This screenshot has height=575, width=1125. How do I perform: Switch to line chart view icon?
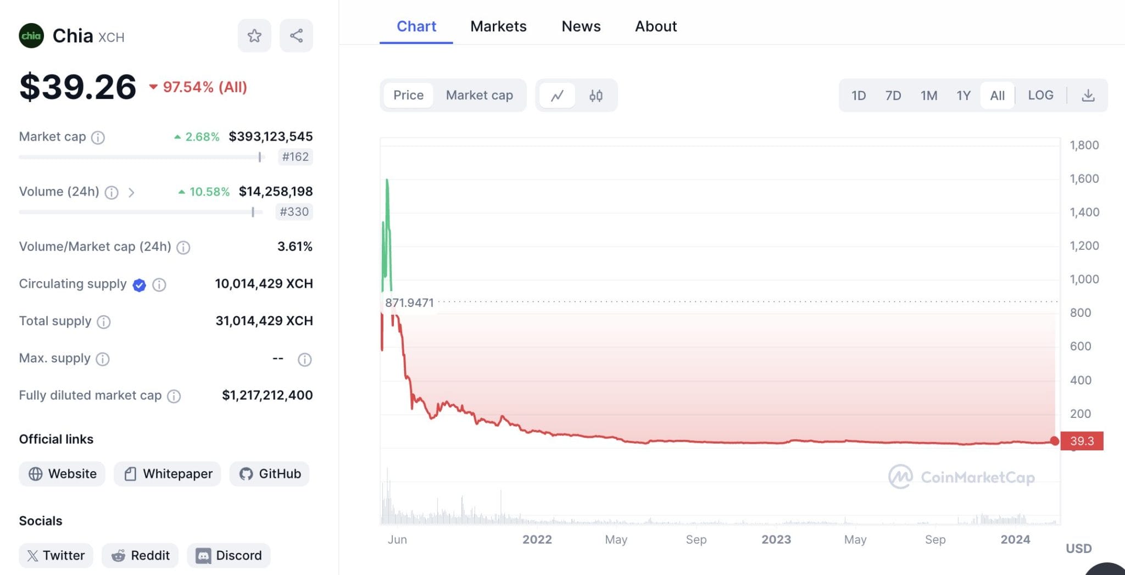click(x=557, y=96)
